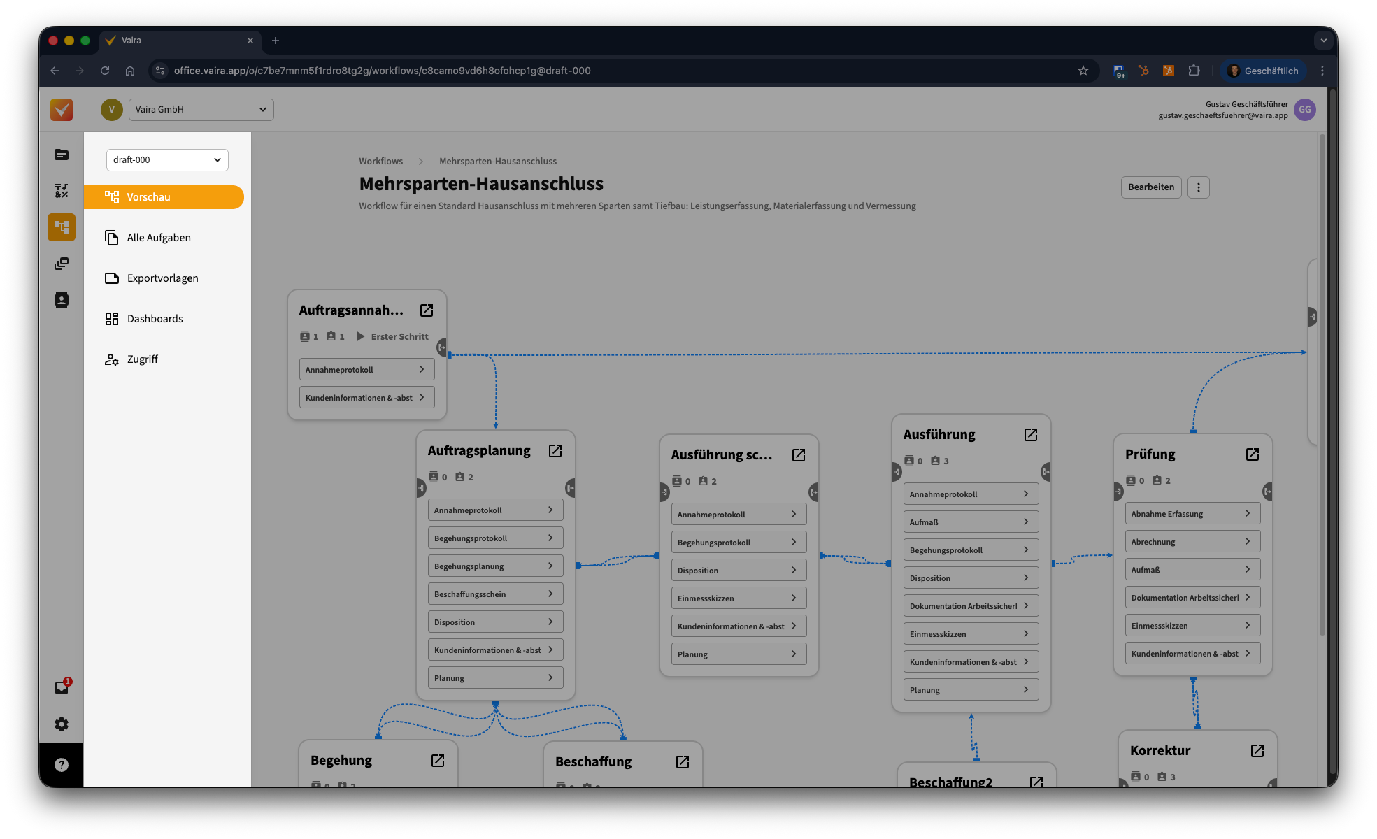Click the page vertical scrollbar

point(1322,385)
